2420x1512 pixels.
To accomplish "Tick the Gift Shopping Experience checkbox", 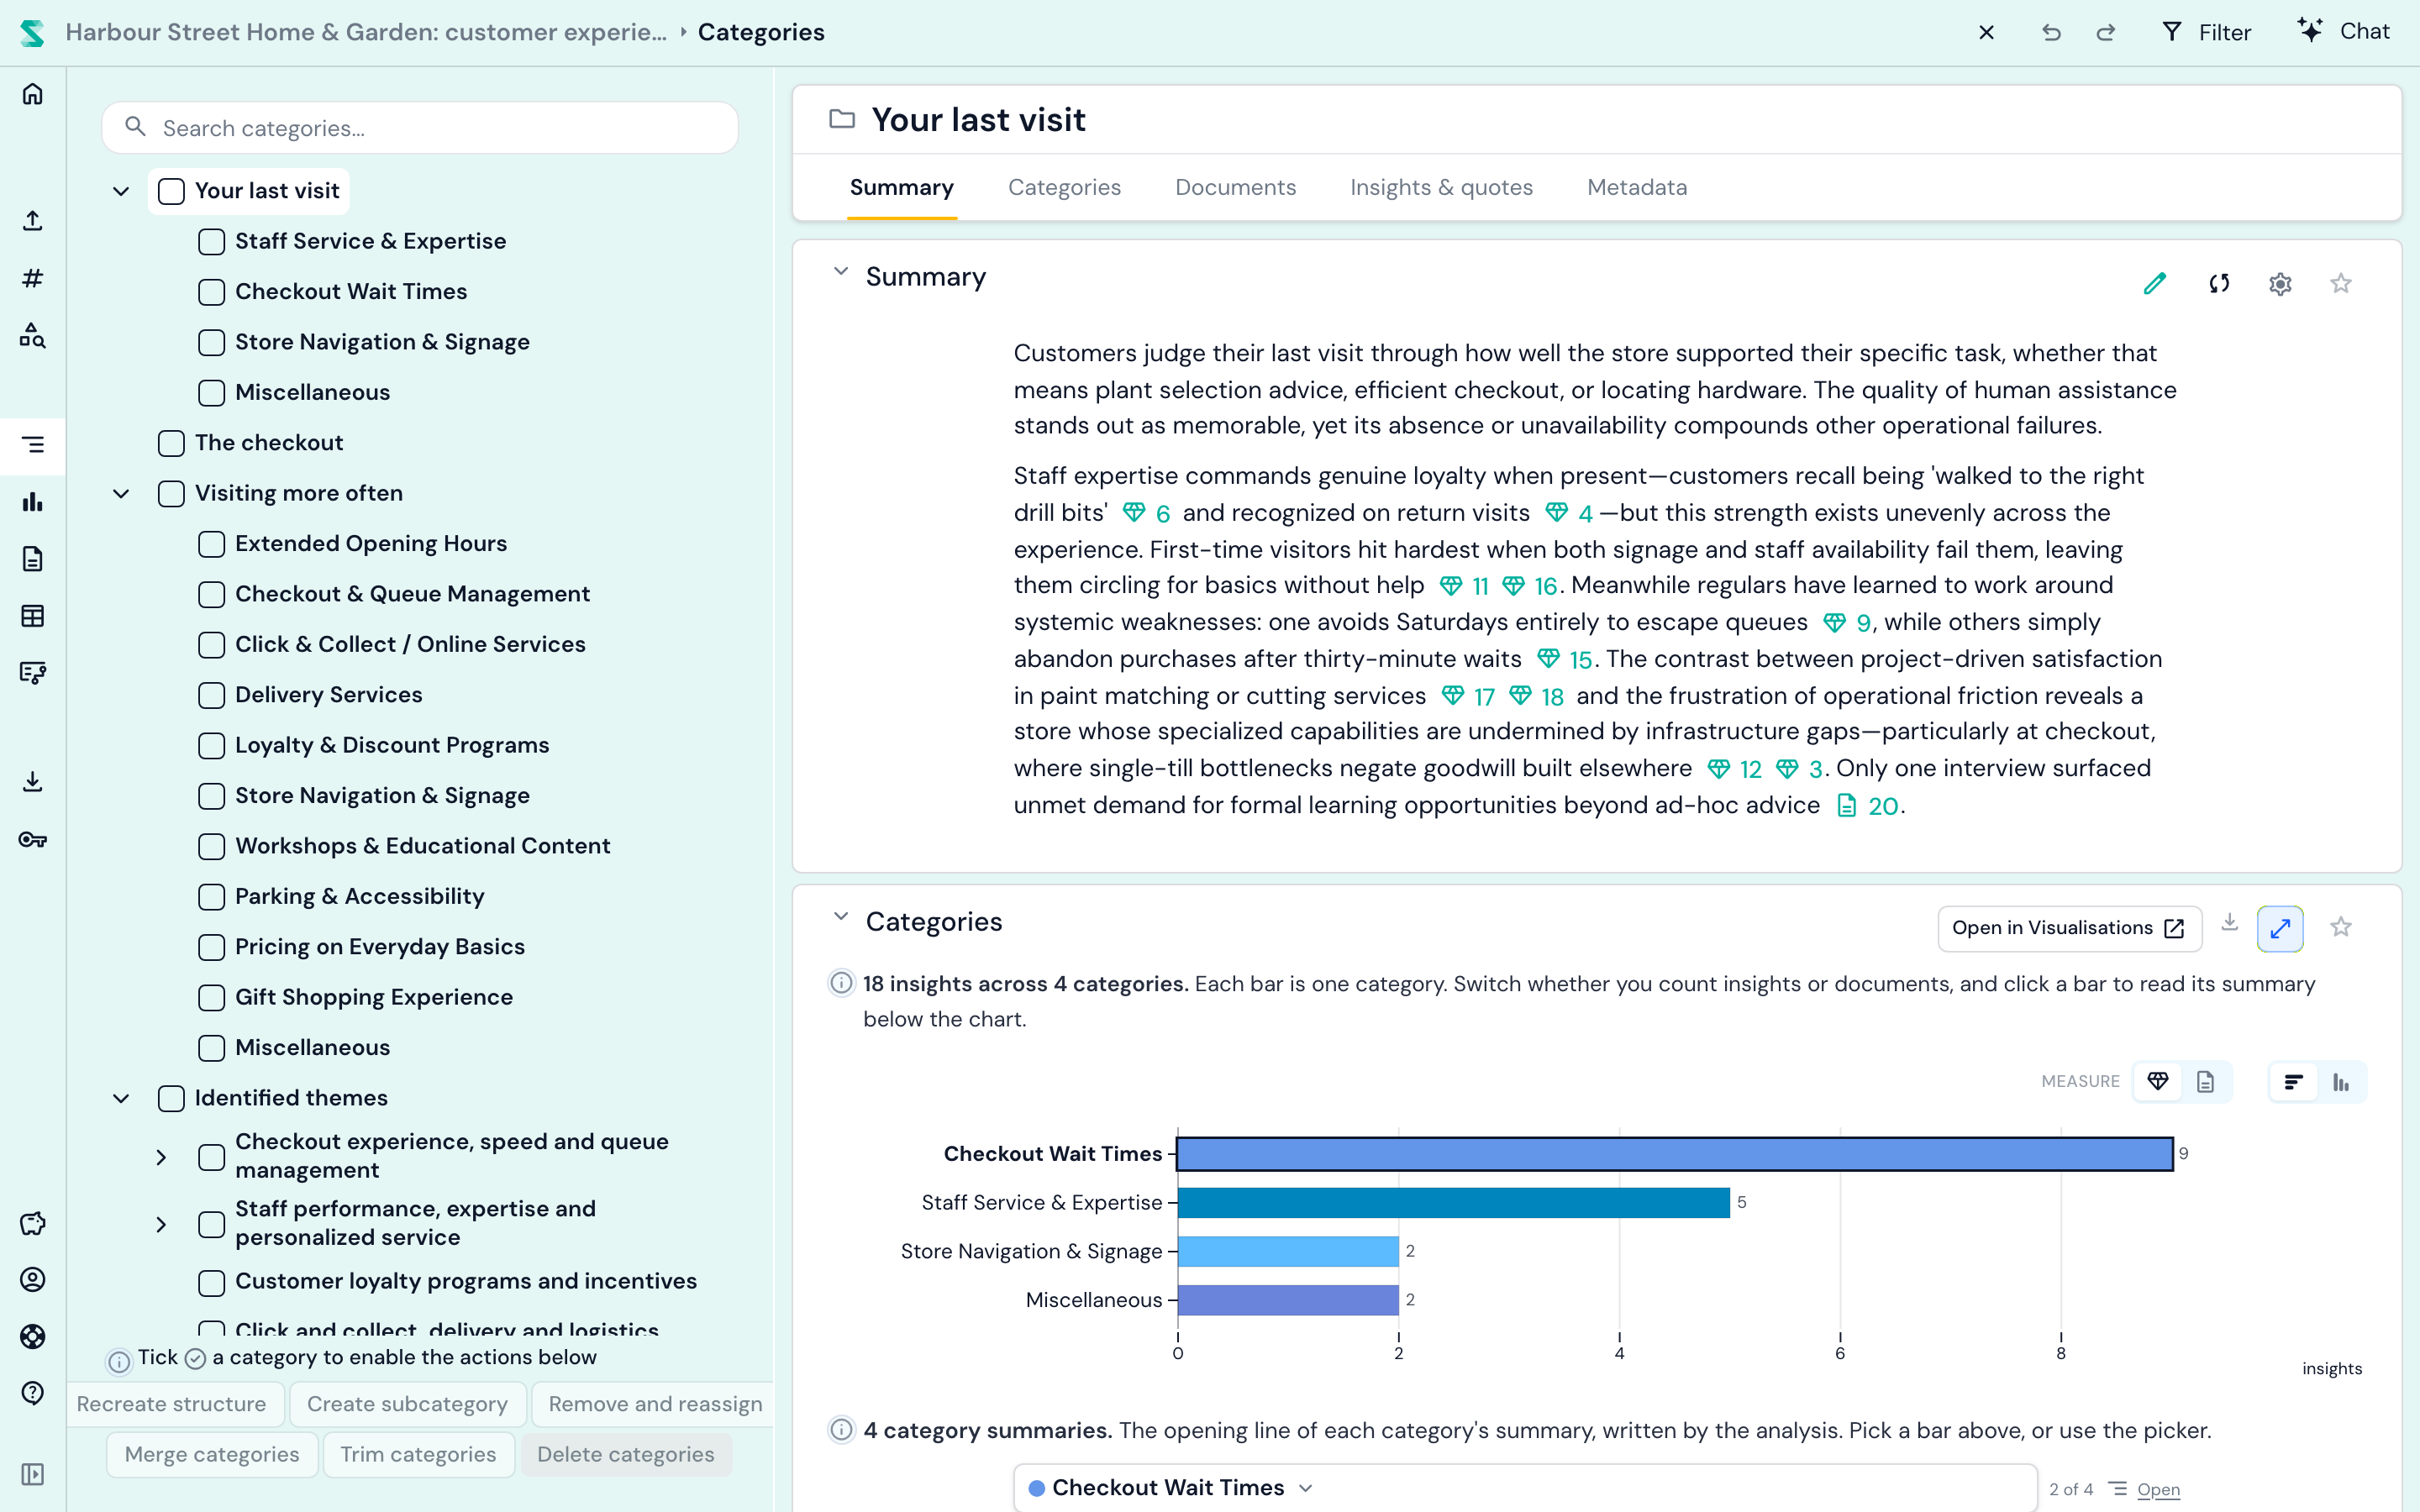I will click(211, 998).
